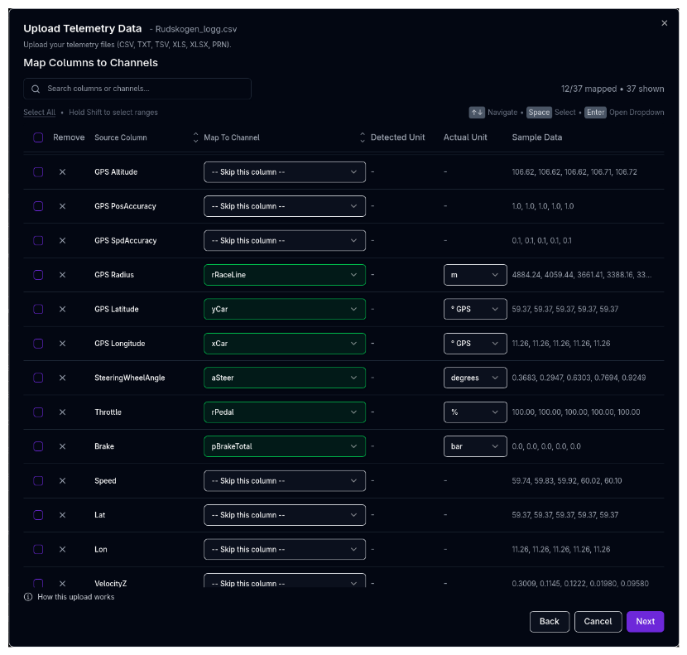Image resolution: width=687 pixels, height=655 pixels.
Task: Remove the GPS Altitude column via X icon
Action: (x=62, y=172)
